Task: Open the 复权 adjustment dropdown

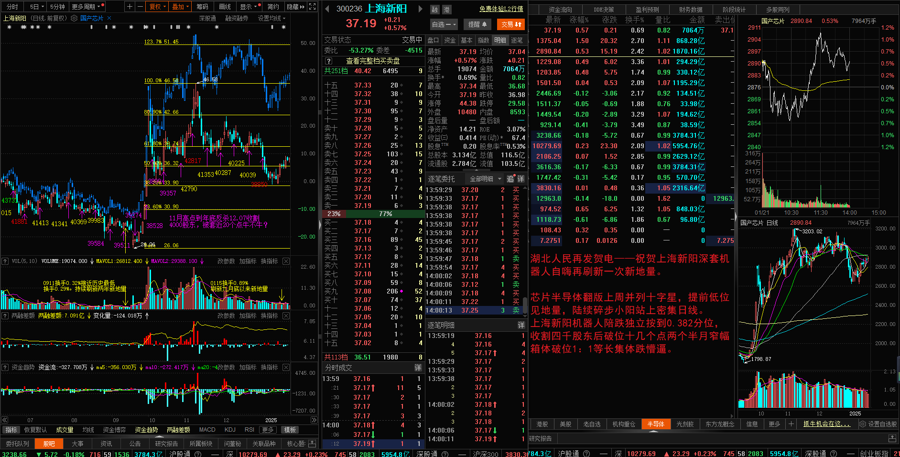Action: [x=157, y=7]
